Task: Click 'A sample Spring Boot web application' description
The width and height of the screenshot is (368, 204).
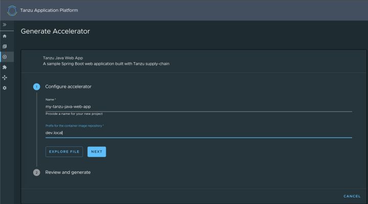Action: 106,64
